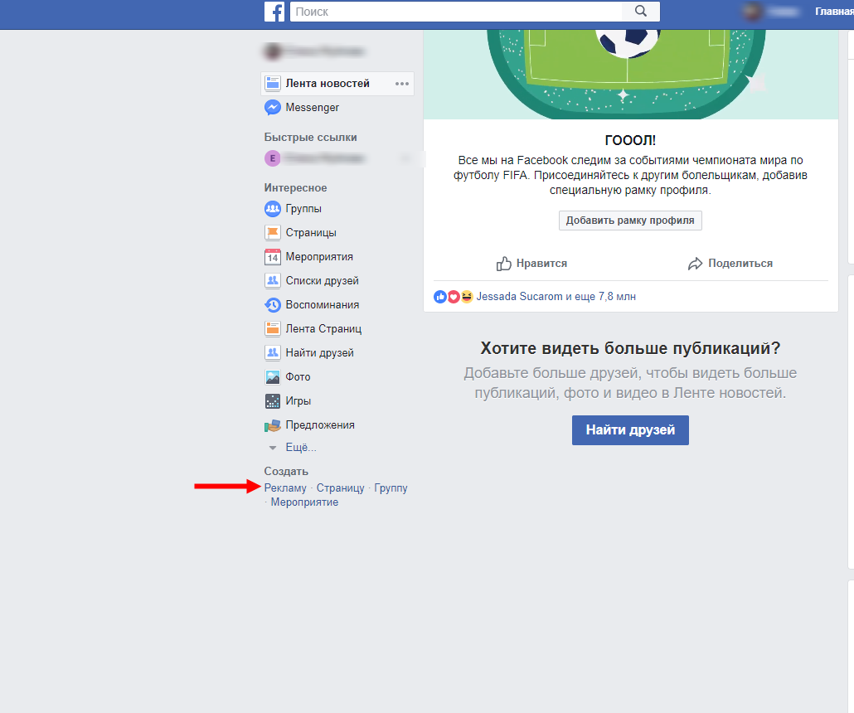854x713 pixels.
Task: Open Предложения in sidebar
Action: (320, 424)
